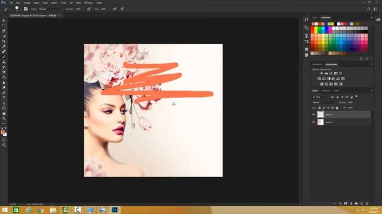The height and width of the screenshot is (214, 382).
Task: Select the Brush tool in the toolbox
Action: tap(4, 57)
